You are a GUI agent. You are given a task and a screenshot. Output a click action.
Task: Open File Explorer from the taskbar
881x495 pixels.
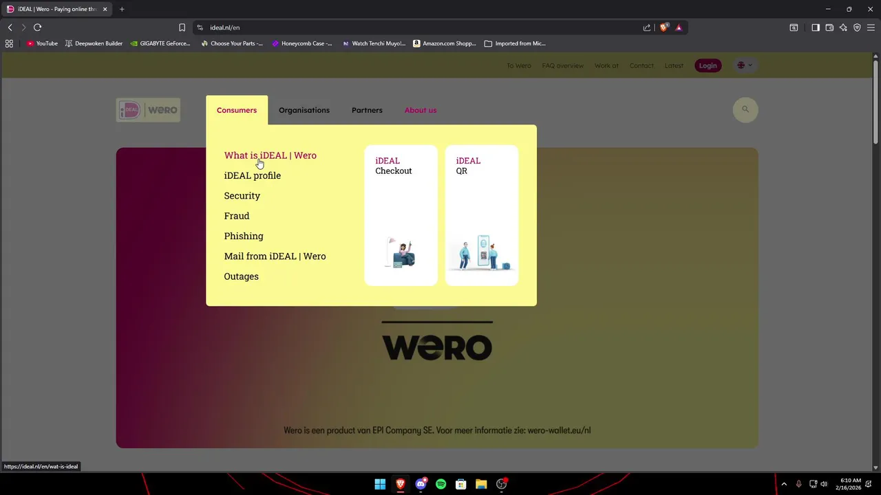[481, 484]
